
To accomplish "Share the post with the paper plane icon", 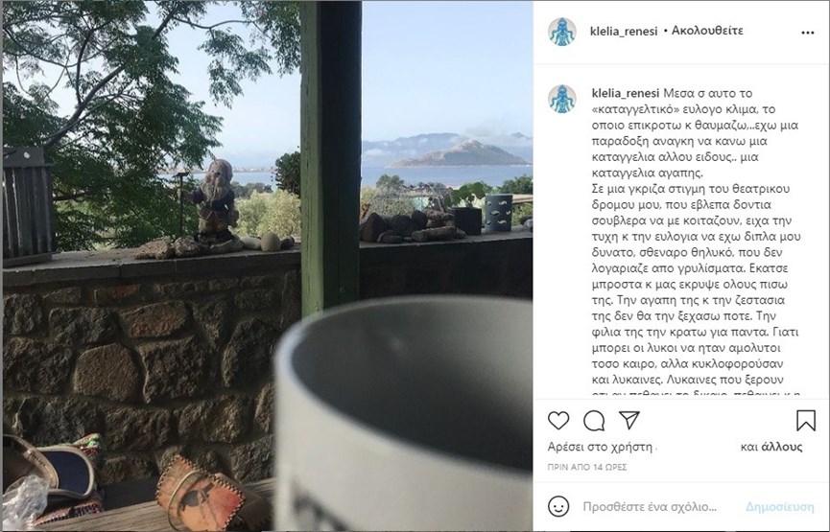I will (x=629, y=421).
